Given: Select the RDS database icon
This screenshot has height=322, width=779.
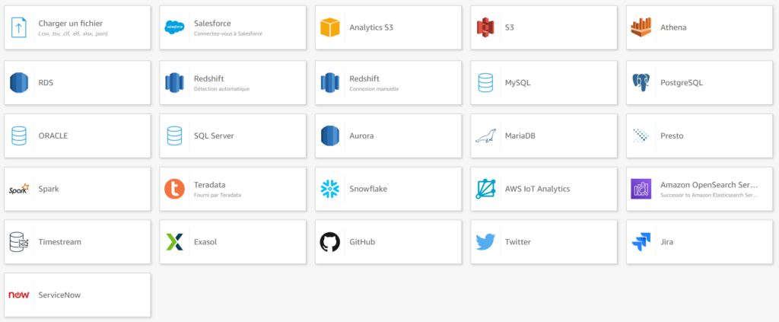Looking at the screenshot, I should point(19,82).
